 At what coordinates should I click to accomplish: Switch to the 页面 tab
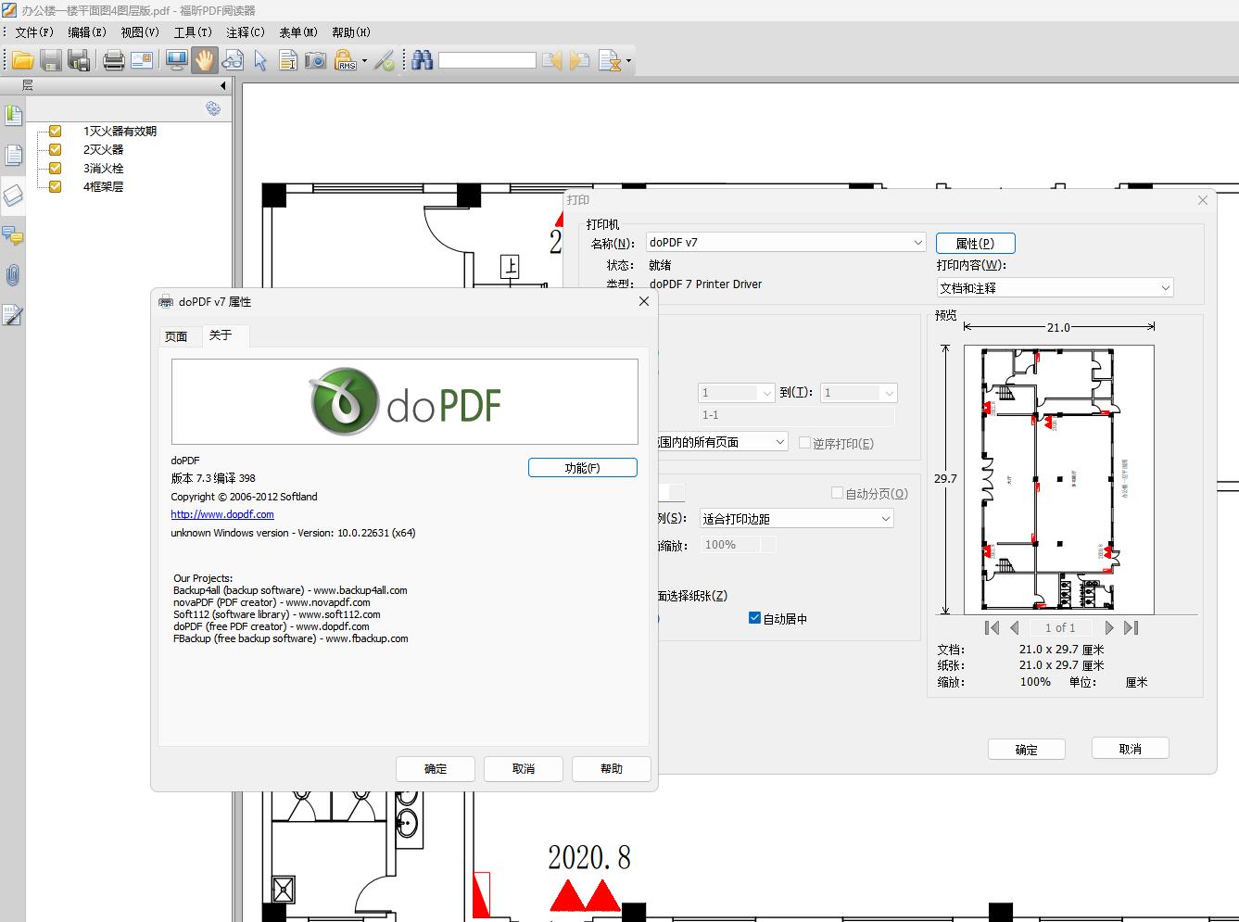tap(176, 336)
